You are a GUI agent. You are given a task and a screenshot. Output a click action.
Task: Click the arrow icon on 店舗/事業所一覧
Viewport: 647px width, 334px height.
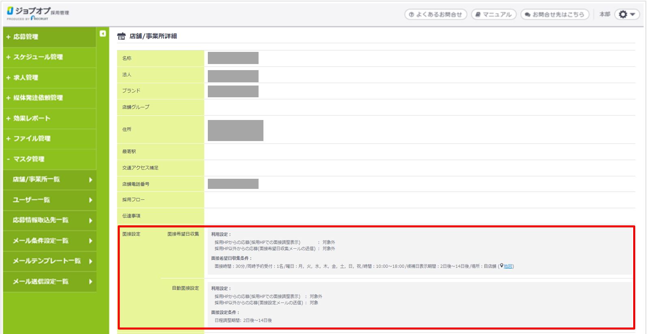pyautogui.click(x=91, y=180)
